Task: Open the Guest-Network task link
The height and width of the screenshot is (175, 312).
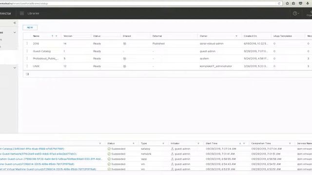Action: click(38, 154)
